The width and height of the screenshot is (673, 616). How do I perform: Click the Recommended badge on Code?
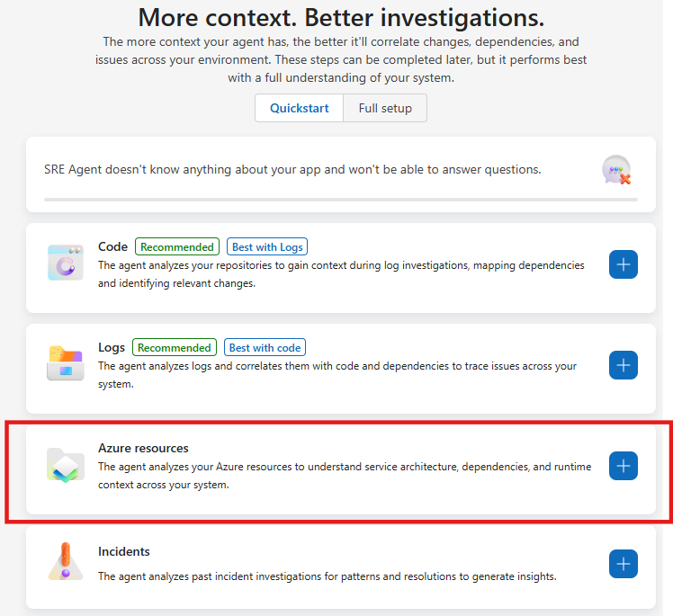177,246
